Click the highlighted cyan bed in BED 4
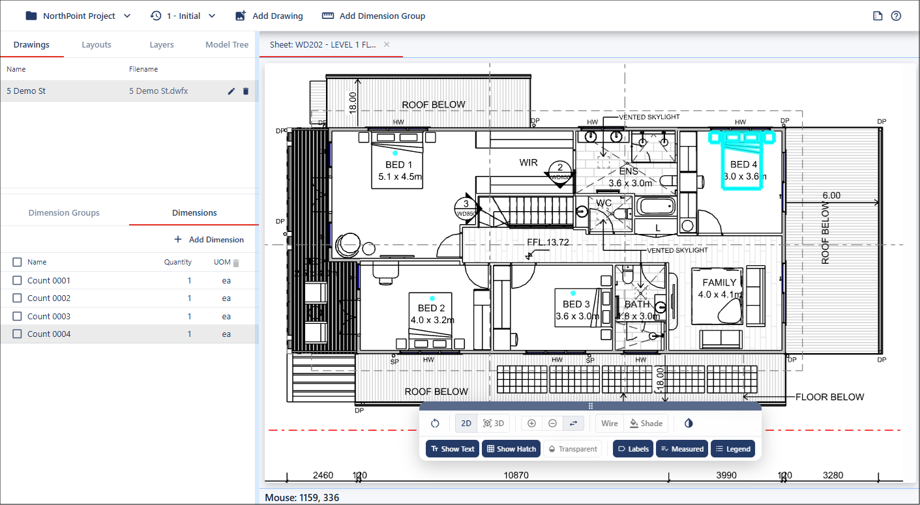 click(x=742, y=160)
